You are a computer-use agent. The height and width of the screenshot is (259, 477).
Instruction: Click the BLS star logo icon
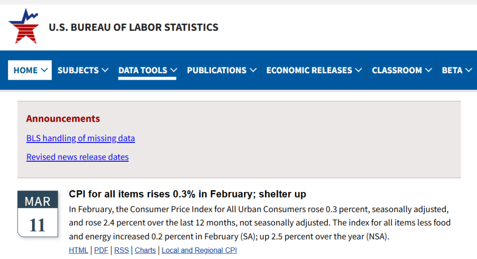click(23, 26)
